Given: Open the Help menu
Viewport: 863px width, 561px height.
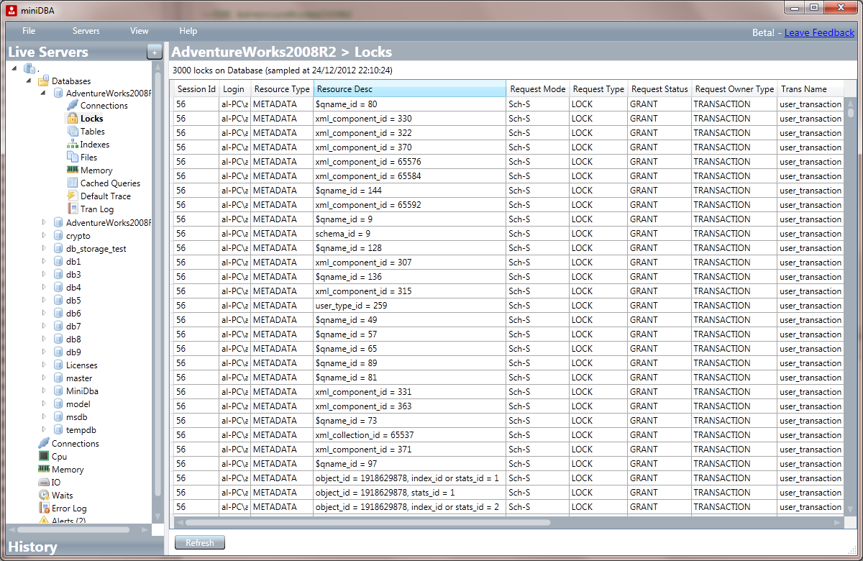Looking at the screenshot, I should click(x=188, y=31).
